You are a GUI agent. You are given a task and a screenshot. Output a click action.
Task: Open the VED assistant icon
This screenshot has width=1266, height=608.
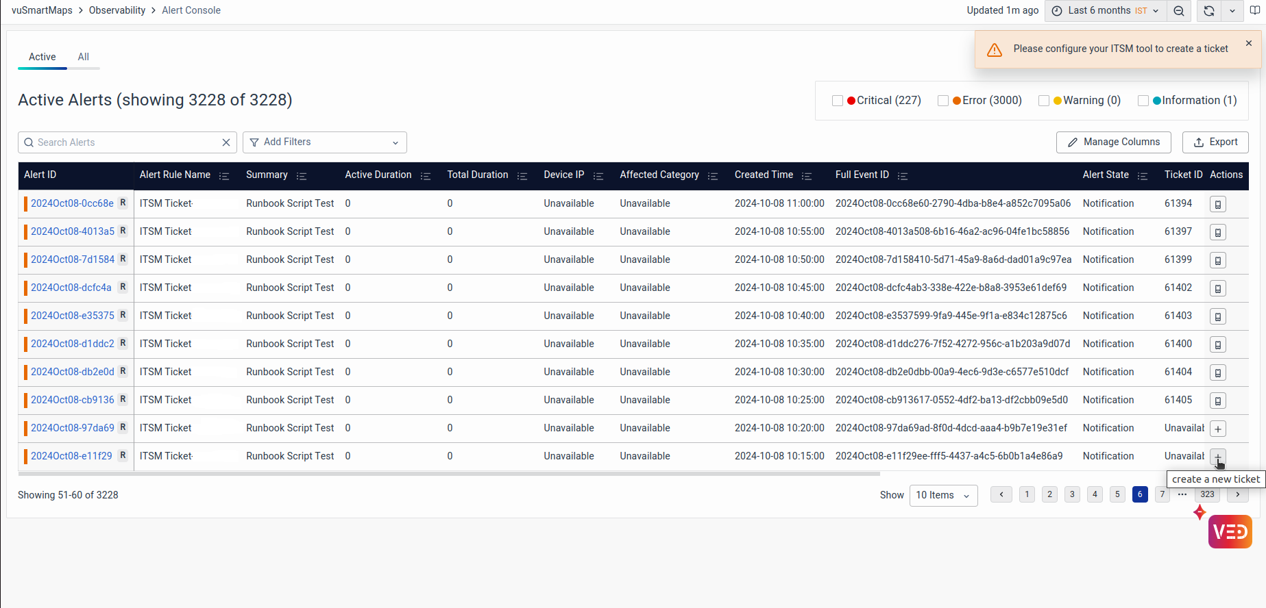(x=1230, y=532)
